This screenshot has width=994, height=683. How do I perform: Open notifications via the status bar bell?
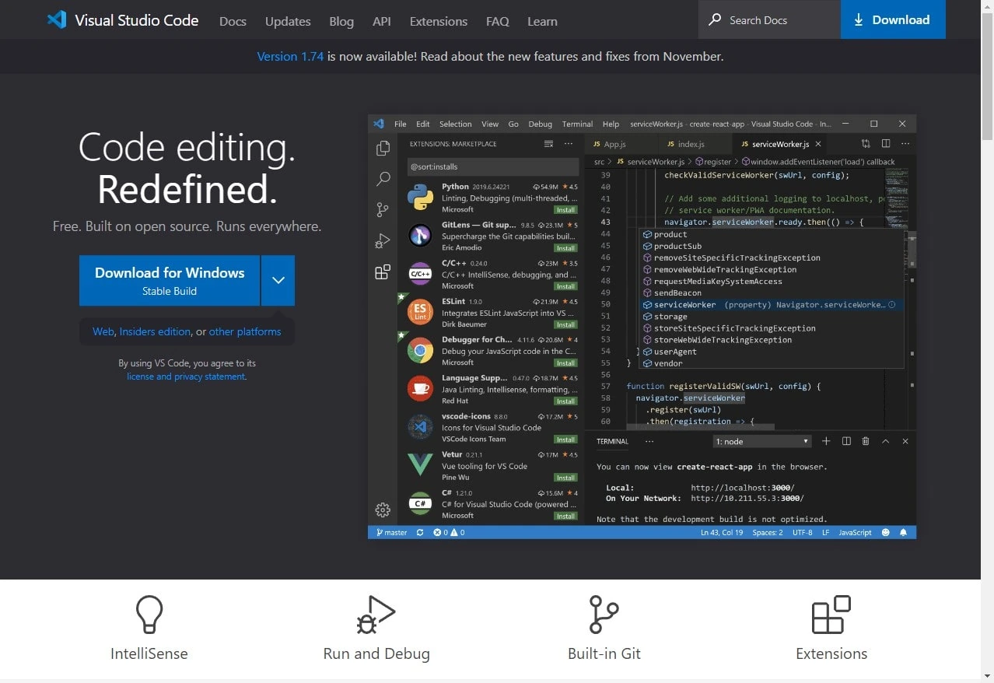pos(901,532)
